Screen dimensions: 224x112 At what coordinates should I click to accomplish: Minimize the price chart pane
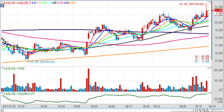[x=208, y=2]
